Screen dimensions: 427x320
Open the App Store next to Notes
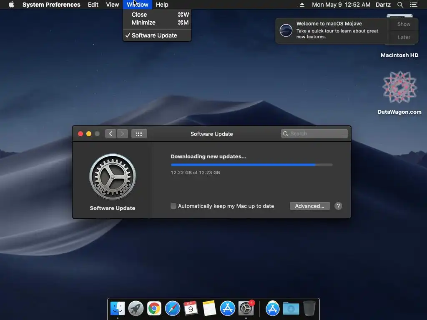click(227, 308)
